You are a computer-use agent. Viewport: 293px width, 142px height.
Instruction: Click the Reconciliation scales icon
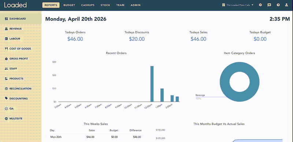click(x=6, y=89)
